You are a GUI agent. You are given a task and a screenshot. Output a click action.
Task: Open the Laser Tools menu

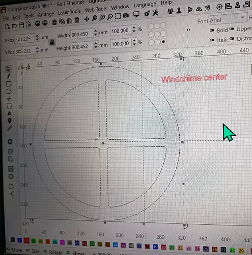pyautogui.click(x=69, y=12)
